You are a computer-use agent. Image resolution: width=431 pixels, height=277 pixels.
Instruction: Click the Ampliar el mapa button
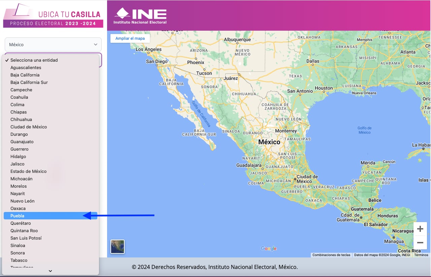130,38
